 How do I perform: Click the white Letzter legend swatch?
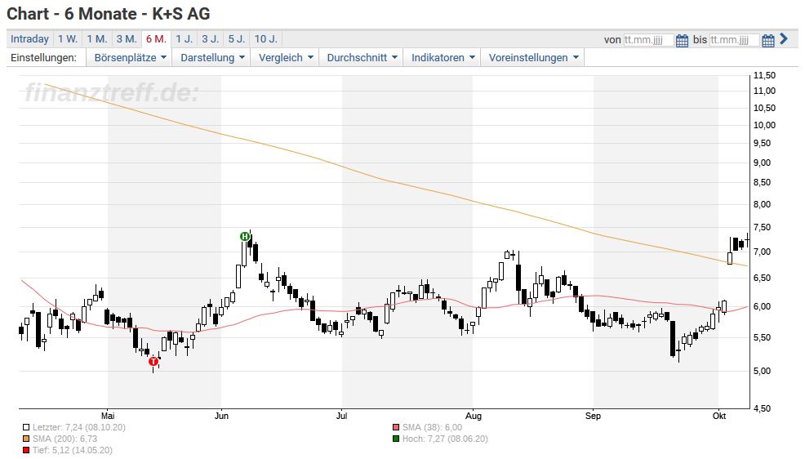pos(26,427)
